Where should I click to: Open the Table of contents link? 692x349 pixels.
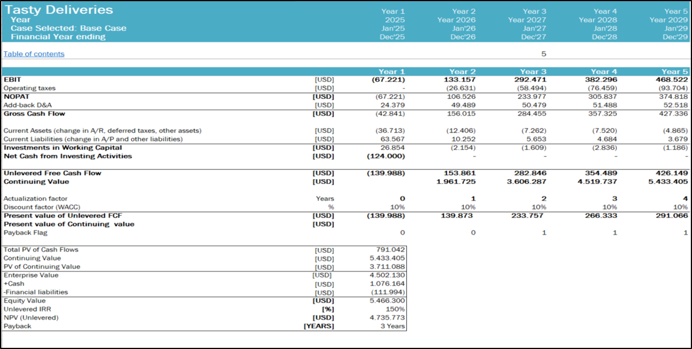click(34, 54)
